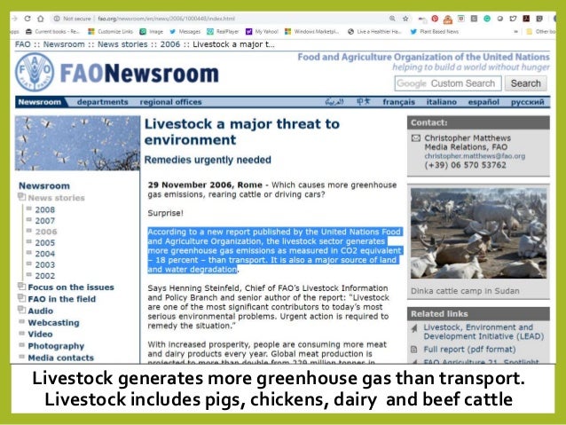Switch language to français
This screenshot has height=425, width=566.
(399, 102)
